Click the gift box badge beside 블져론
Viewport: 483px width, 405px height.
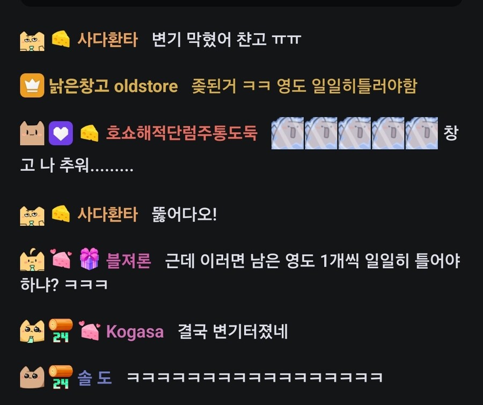[x=89, y=259]
